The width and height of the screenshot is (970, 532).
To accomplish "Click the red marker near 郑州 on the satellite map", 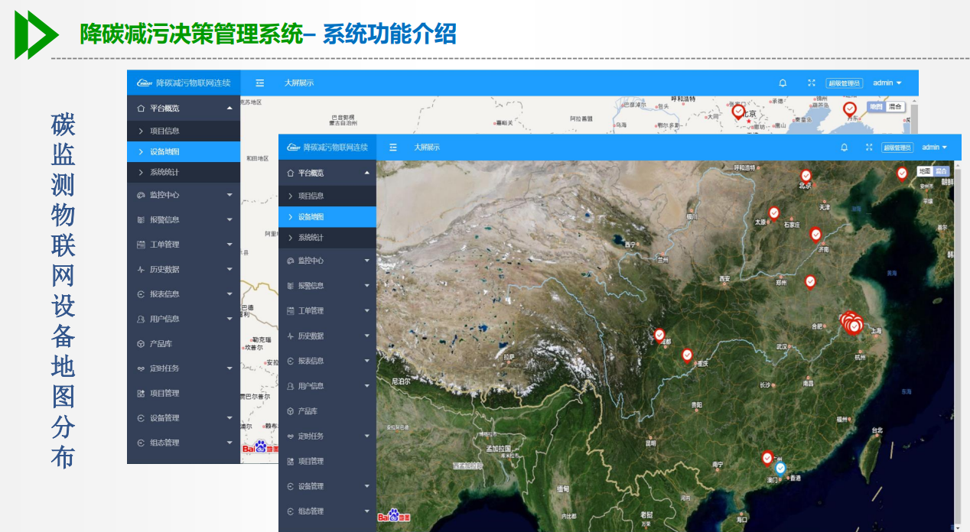I will click(x=810, y=282).
